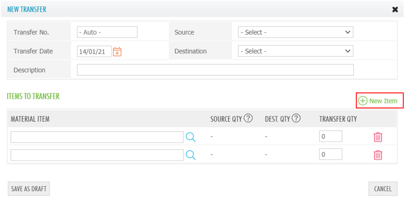Image resolution: width=405 pixels, height=200 pixels.
Task: Click the green plus New Item icon
Action: [x=363, y=101]
